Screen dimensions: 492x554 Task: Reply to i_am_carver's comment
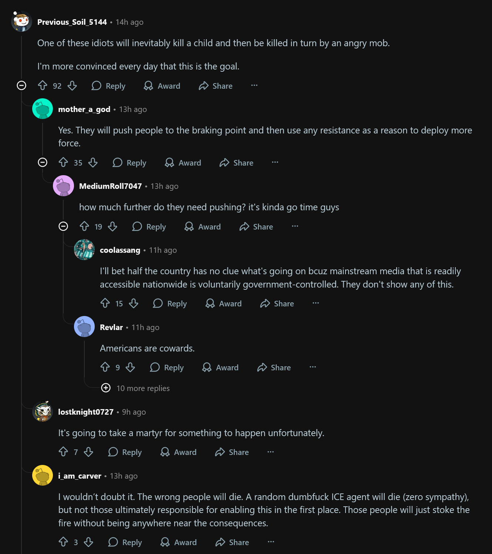pyautogui.click(x=125, y=542)
